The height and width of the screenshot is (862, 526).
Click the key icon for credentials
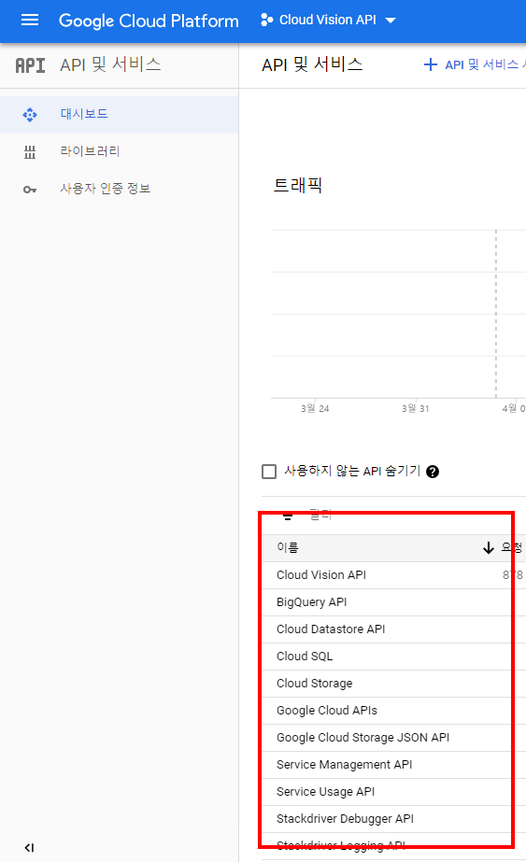click(x=30, y=190)
